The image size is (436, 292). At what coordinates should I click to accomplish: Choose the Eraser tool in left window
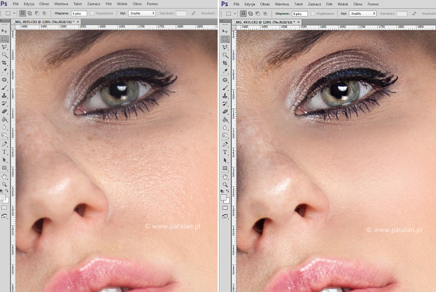5,111
